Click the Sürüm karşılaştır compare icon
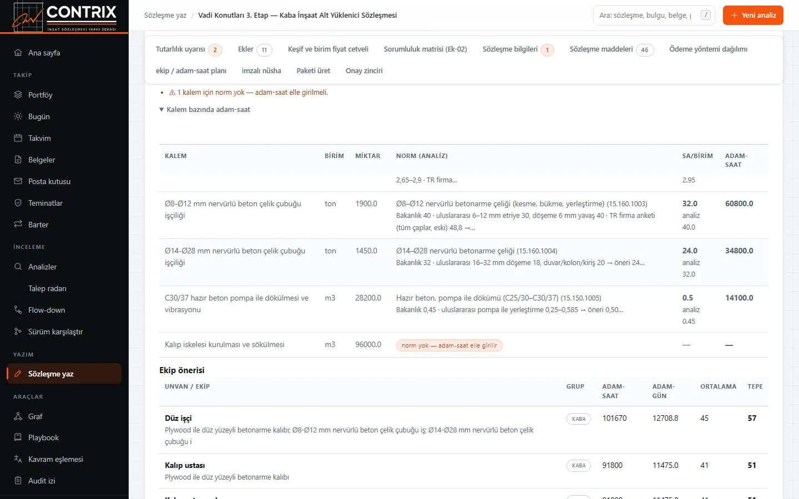 pos(18,332)
